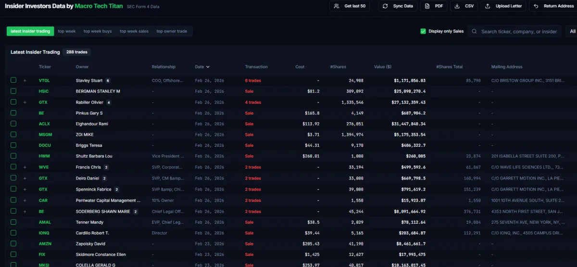Open the All filter dropdown
This screenshot has width=577, height=267.
(x=572, y=31)
